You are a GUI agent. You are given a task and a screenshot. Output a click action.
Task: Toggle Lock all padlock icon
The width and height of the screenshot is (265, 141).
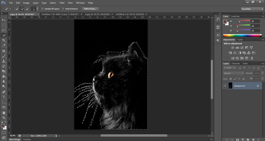[243, 79]
